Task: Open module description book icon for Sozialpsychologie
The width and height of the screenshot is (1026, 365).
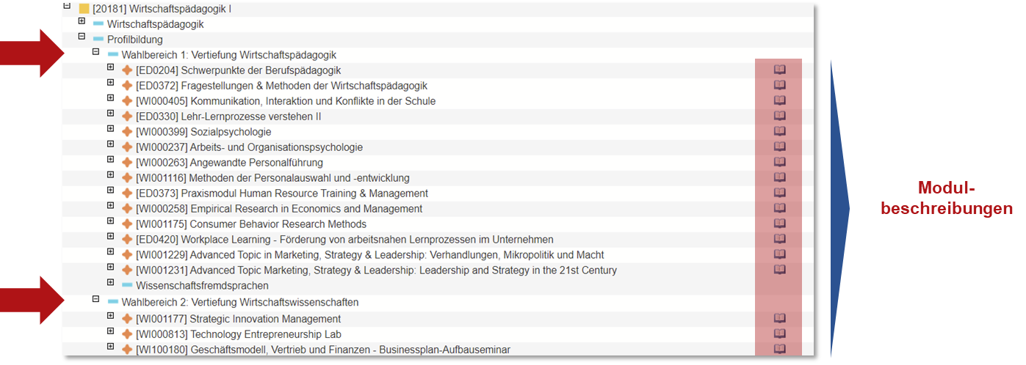Action: [x=779, y=131]
